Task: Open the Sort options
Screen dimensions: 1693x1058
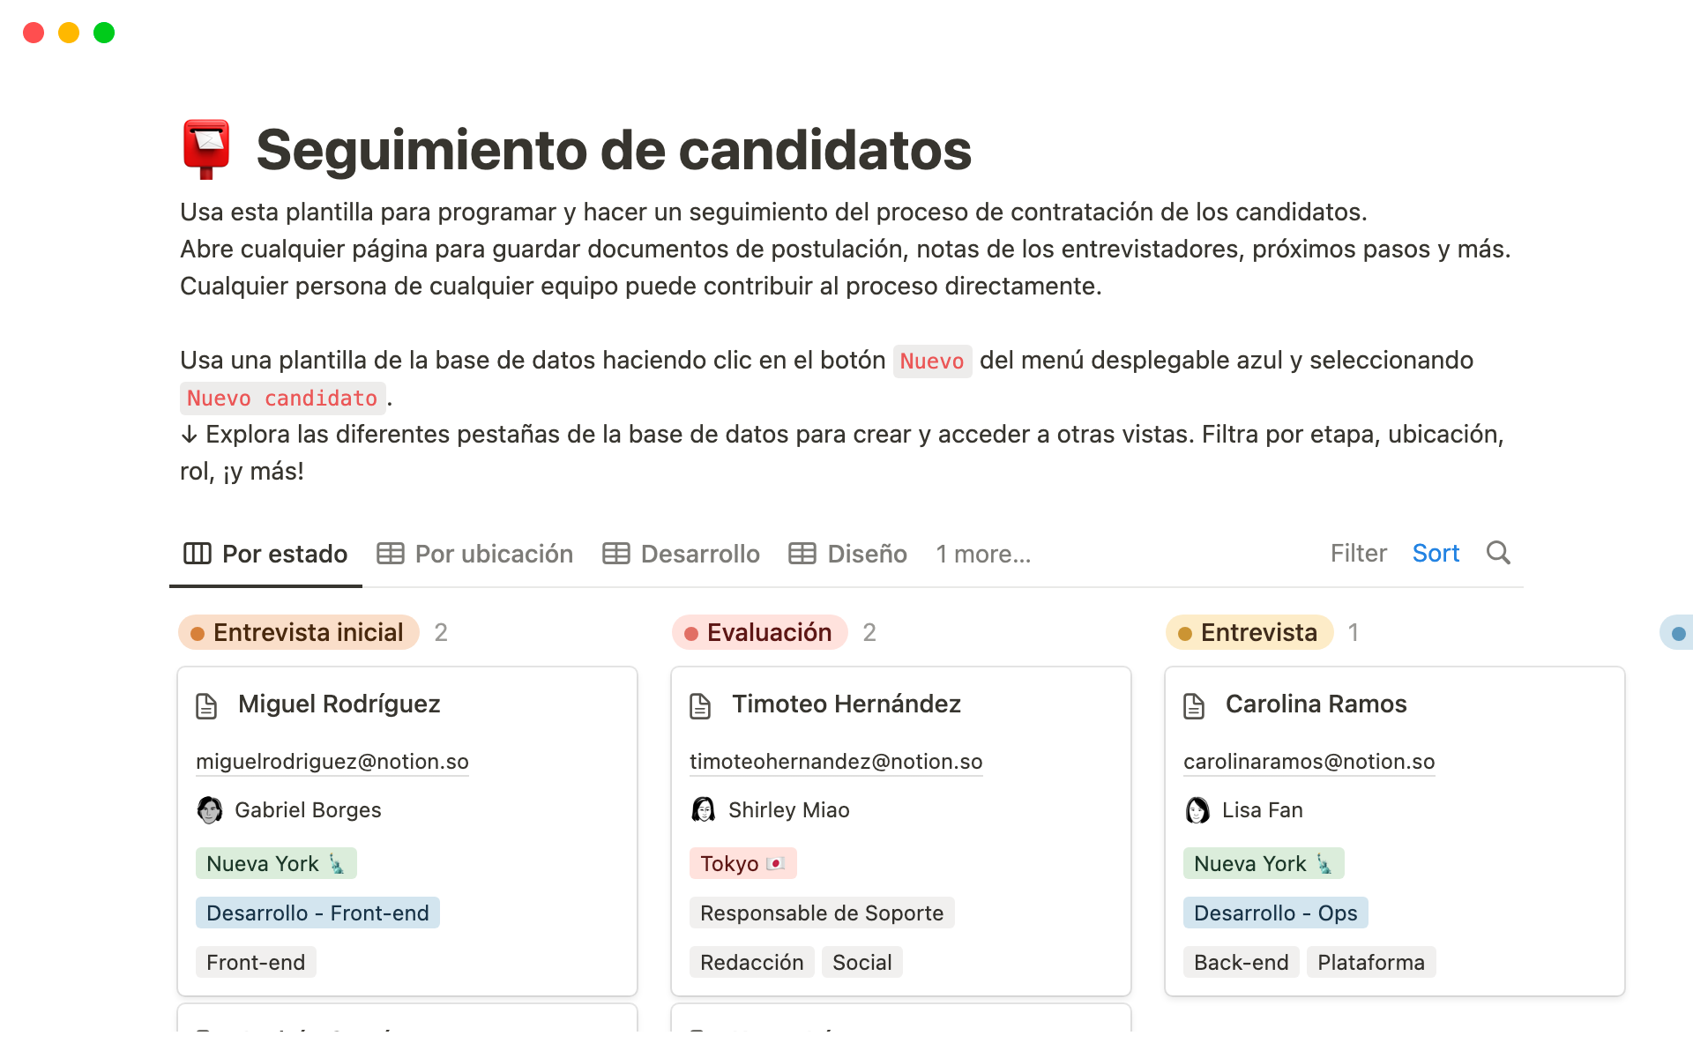Action: pos(1436,553)
